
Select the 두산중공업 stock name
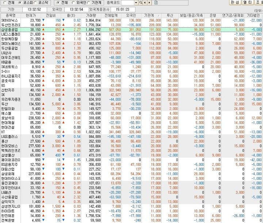pos(9,48)
